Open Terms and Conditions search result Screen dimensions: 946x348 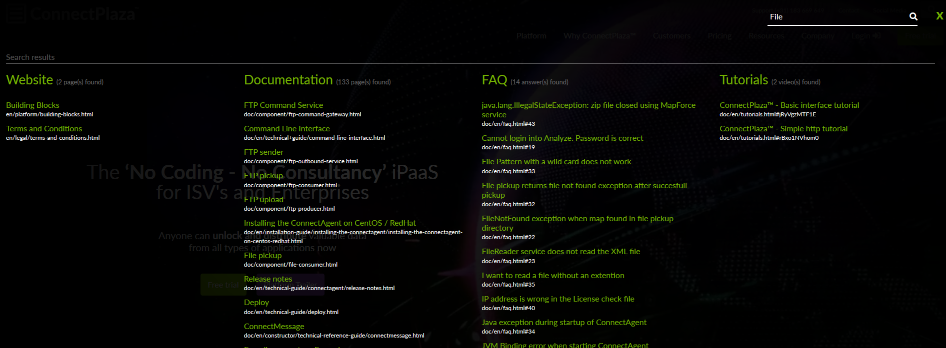(x=44, y=129)
